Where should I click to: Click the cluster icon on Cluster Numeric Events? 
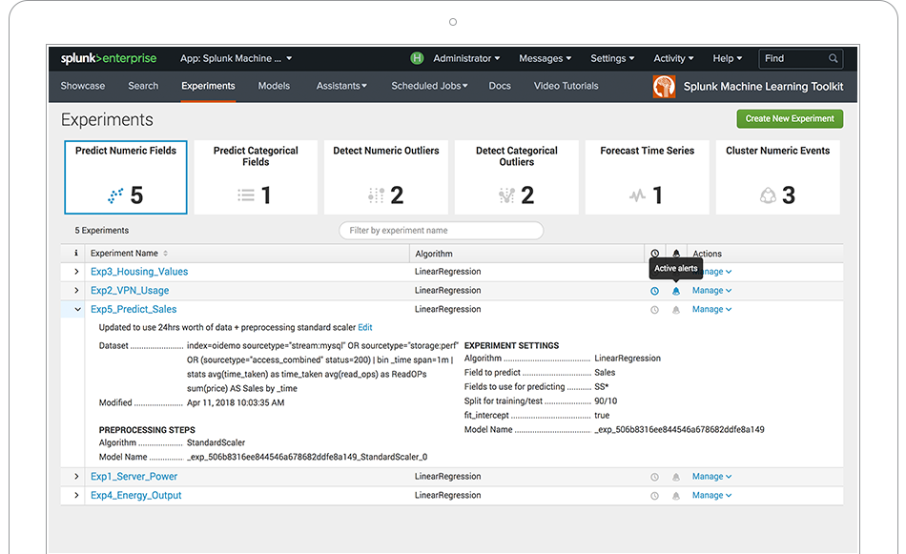point(768,195)
